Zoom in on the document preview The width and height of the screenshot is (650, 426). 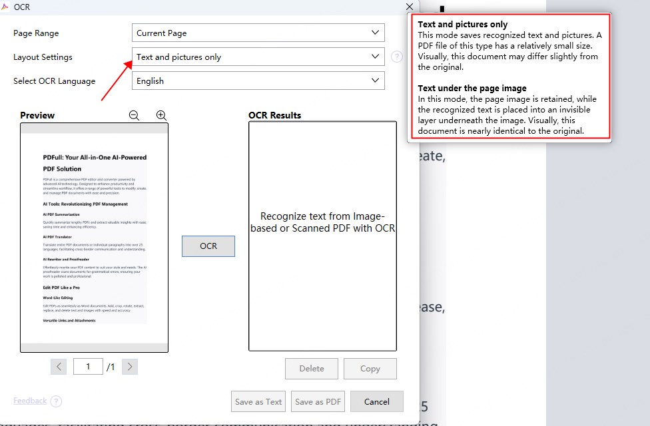(161, 114)
